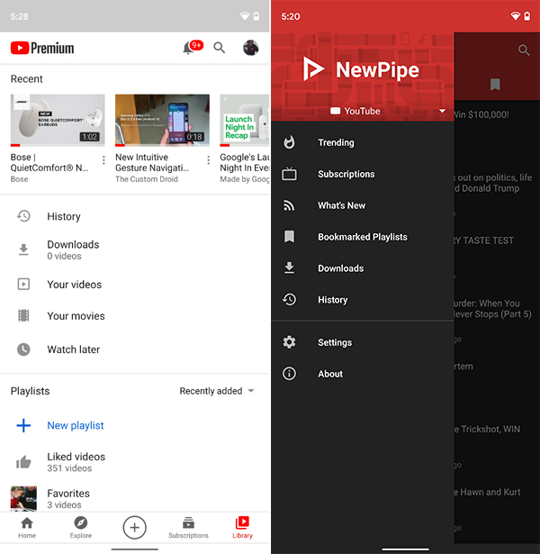Tap the Liked videos thumbs-up icon

23,462
